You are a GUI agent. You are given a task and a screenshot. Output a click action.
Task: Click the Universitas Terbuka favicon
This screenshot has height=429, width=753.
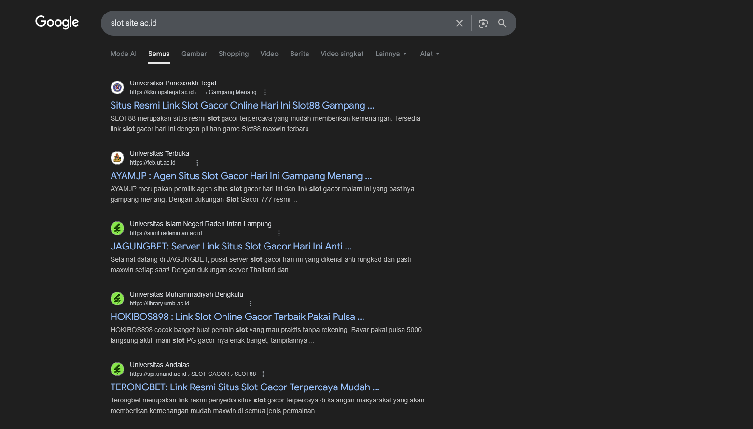click(117, 158)
